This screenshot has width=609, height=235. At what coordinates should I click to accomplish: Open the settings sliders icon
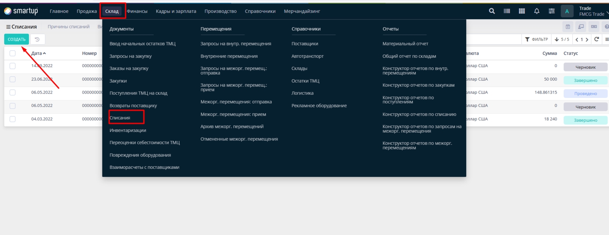click(x=552, y=11)
